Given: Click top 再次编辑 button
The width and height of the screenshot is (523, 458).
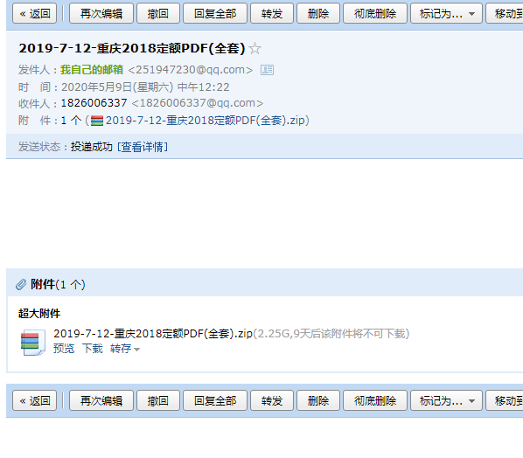Looking at the screenshot, I should pos(101,14).
